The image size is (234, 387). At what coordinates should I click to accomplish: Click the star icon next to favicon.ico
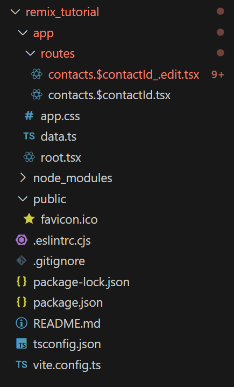point(29,219)
